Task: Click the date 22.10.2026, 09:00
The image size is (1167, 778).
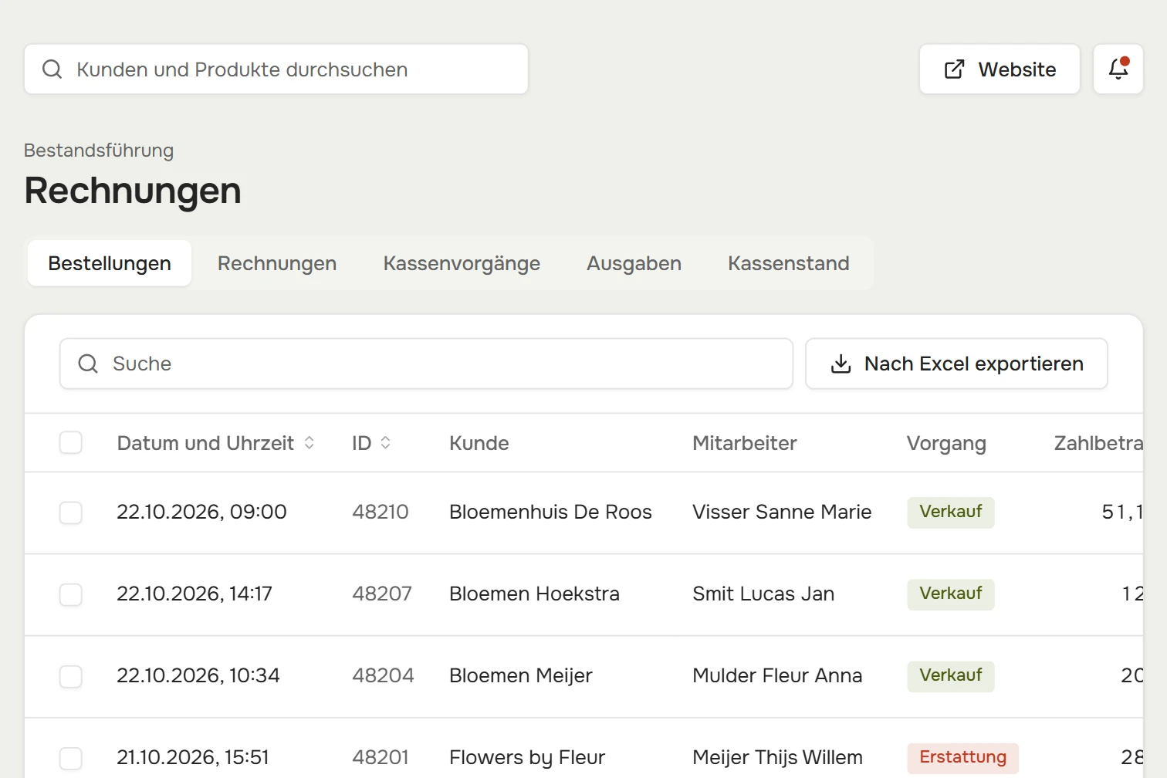Action: click(201, 512)
